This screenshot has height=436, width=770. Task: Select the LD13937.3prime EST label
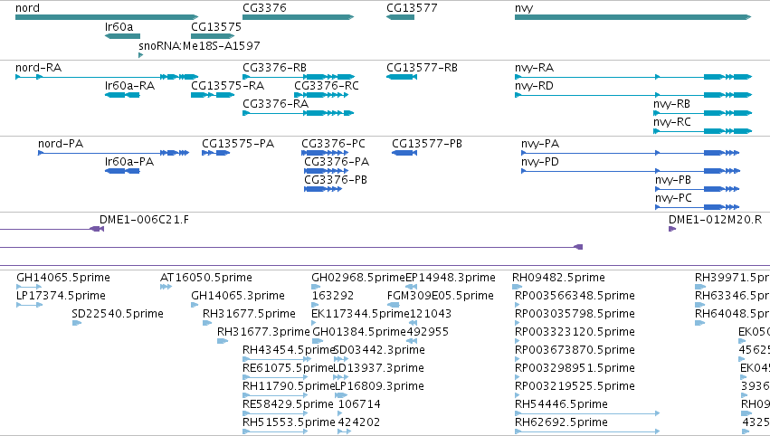pos(378,369)
